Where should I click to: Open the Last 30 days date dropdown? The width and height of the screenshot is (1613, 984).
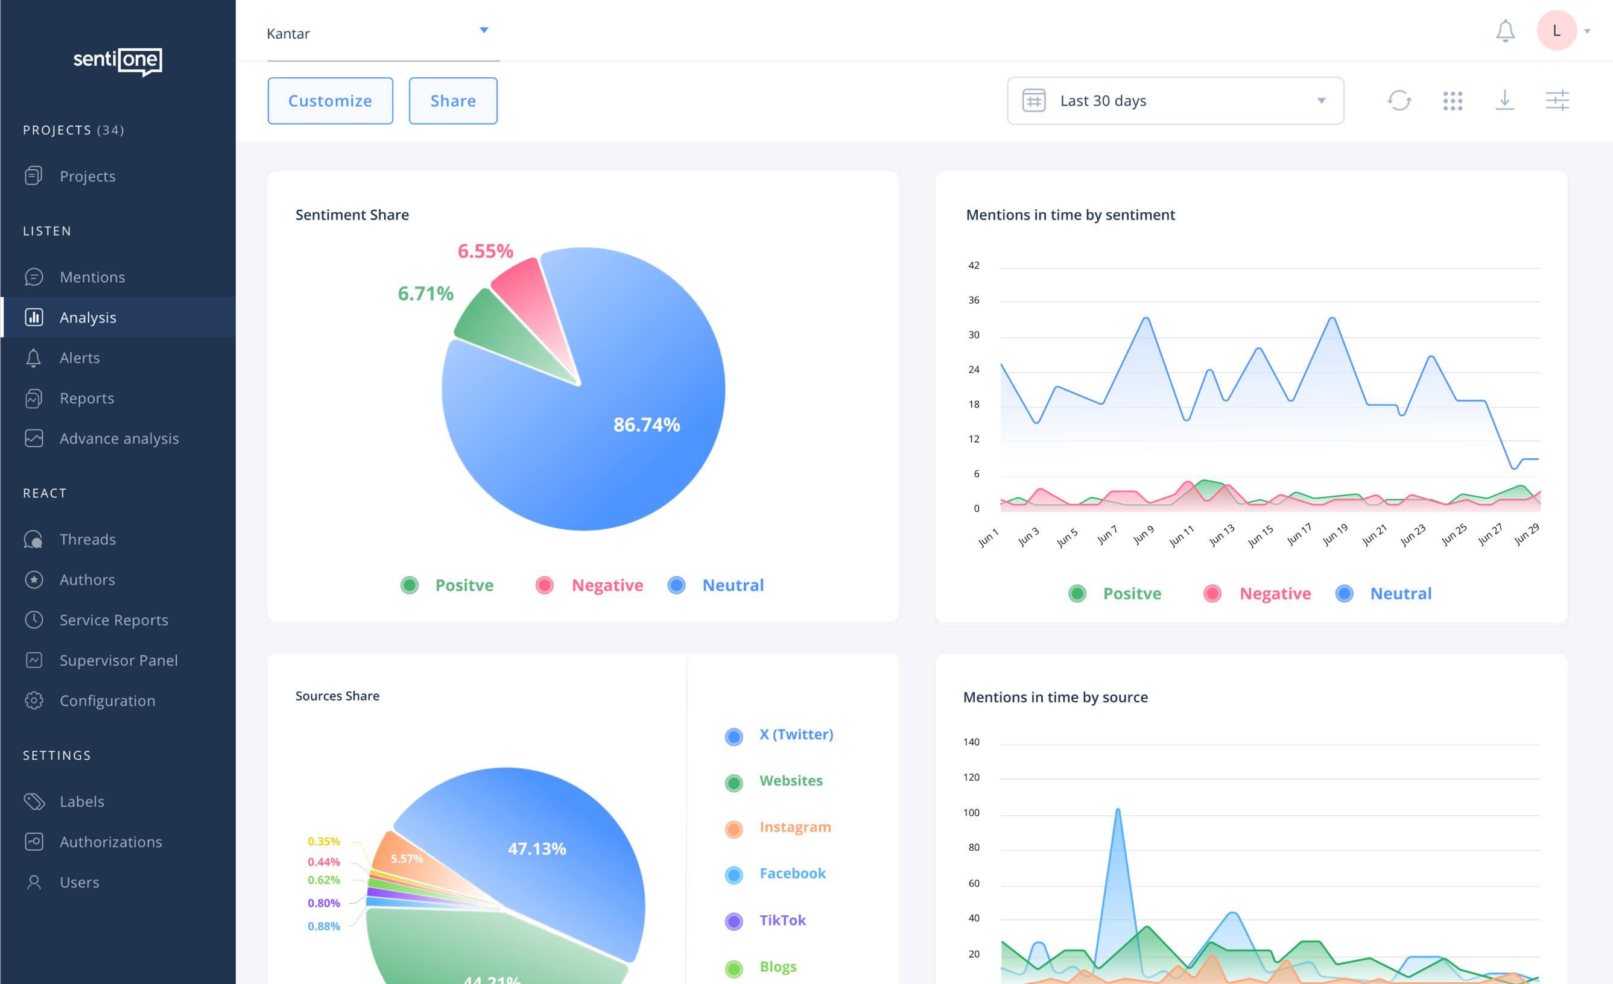pyautogui.click(x=1320, y=101)
